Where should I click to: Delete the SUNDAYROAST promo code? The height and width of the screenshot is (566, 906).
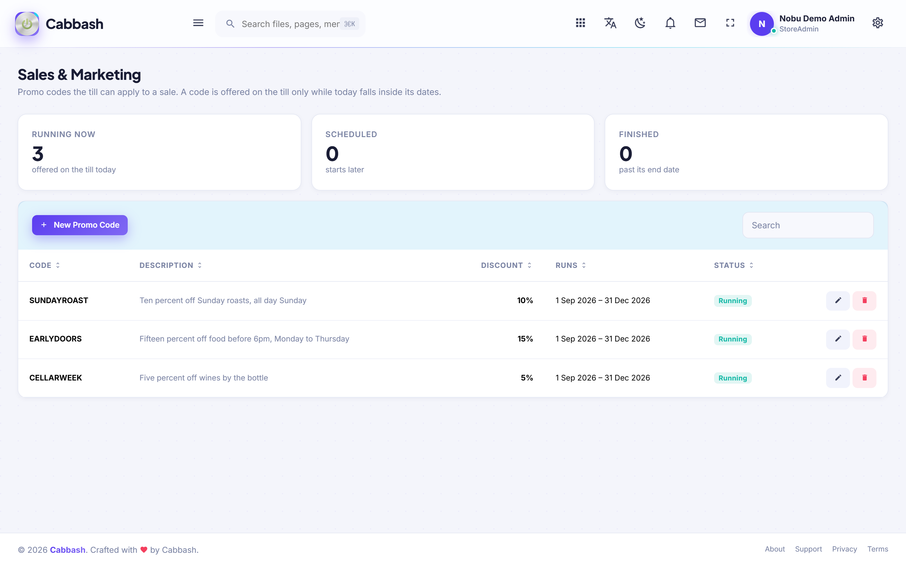tap(864, 301)
